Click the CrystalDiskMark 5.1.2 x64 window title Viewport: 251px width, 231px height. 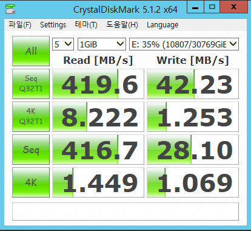[125, 9]
